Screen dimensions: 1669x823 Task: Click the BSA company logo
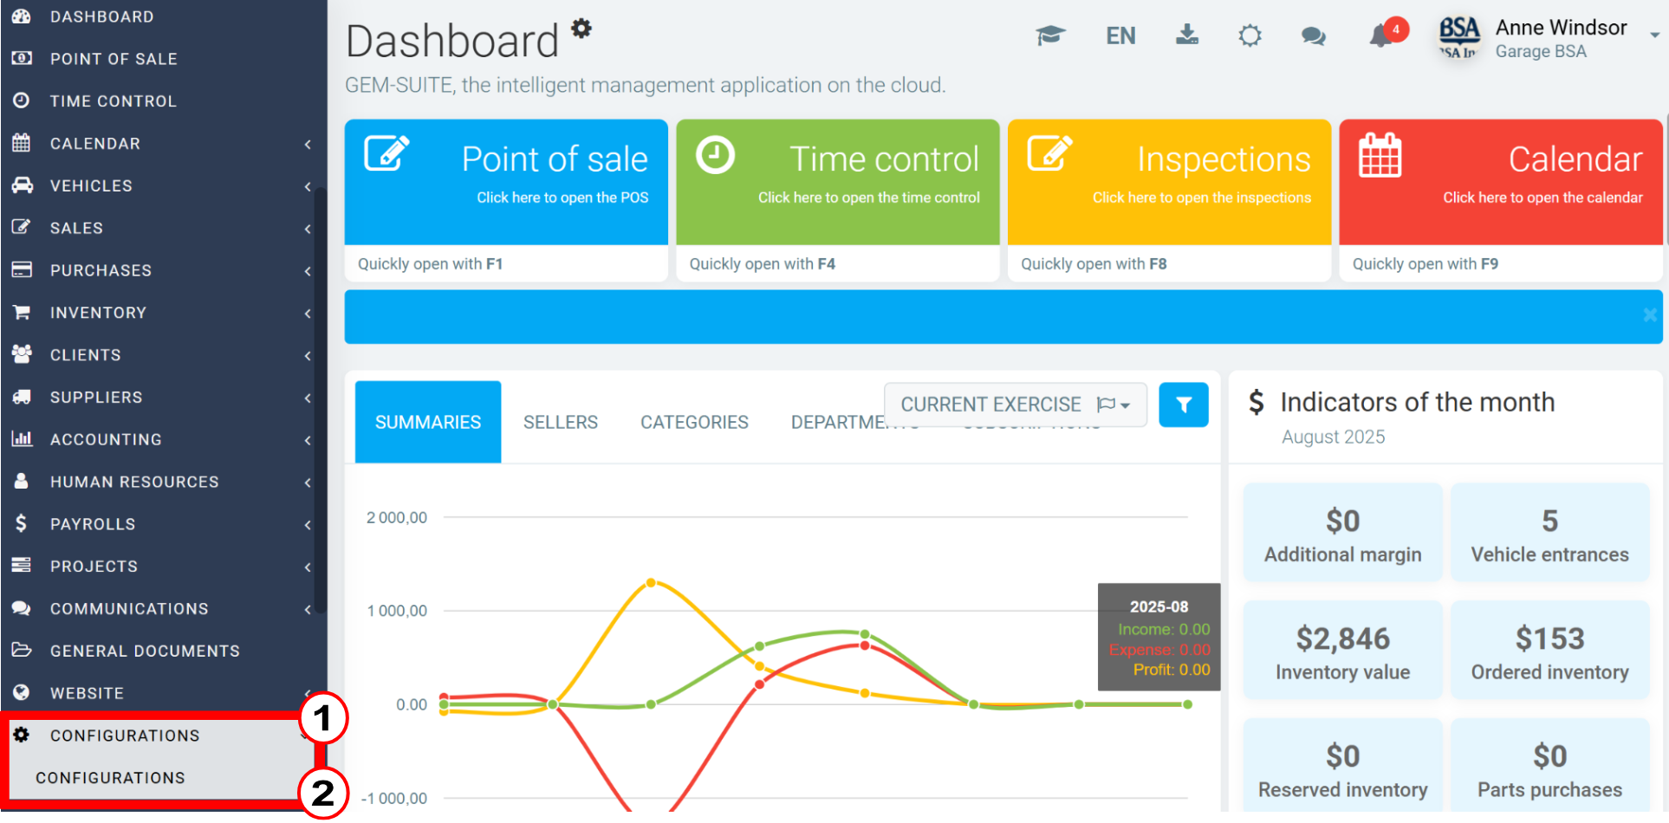click(x=1459, y=38)
